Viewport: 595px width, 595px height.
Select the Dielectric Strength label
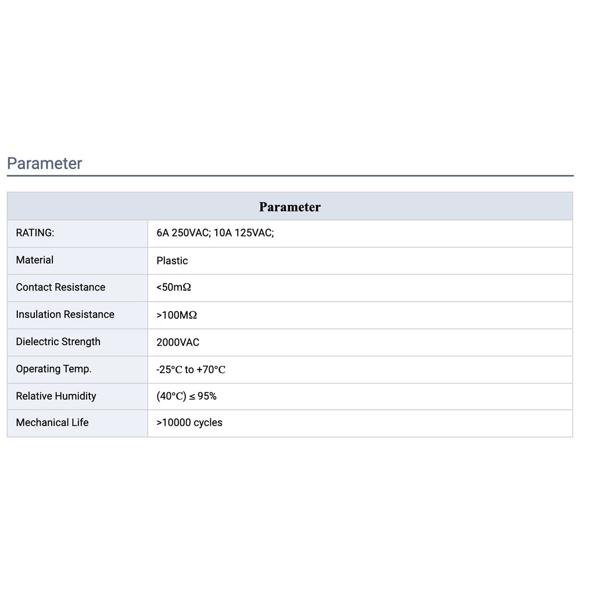coord(58,342)
